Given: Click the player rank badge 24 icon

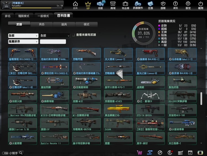Looking at the screenshot, I should 6,6.
